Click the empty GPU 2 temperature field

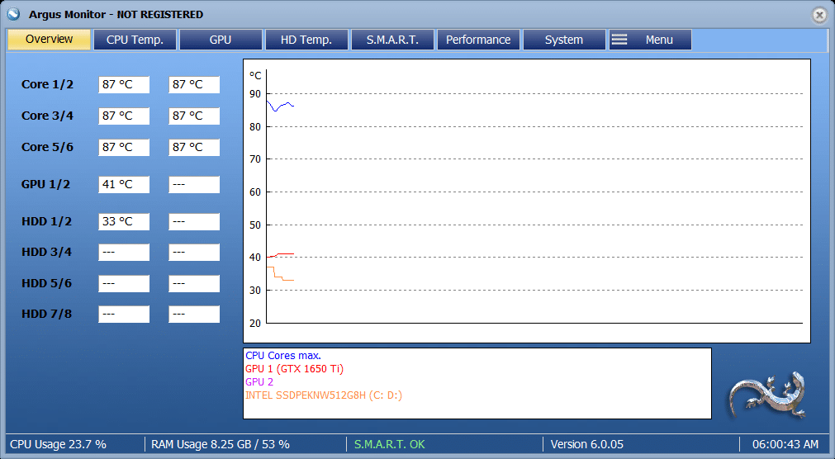[x=194, y=185]
